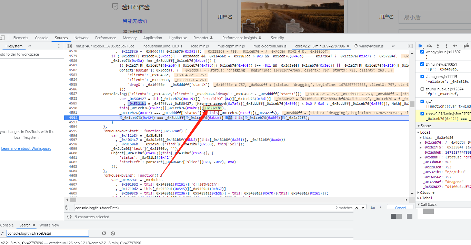Resume script execution in debugger

point(421,46)
